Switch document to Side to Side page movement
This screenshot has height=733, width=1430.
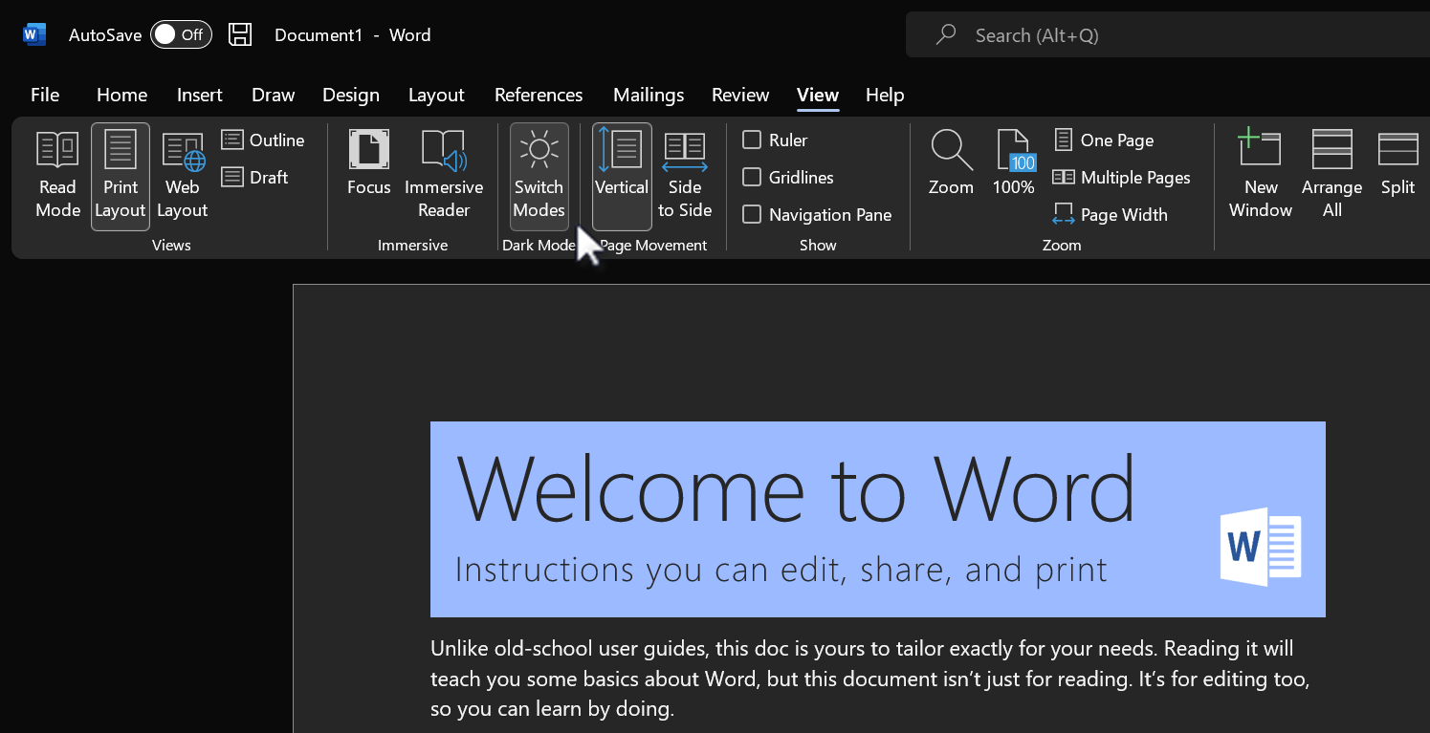pos(685,177)
